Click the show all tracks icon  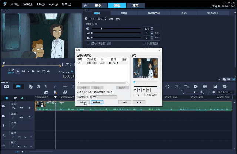click(x=15, y=98)
